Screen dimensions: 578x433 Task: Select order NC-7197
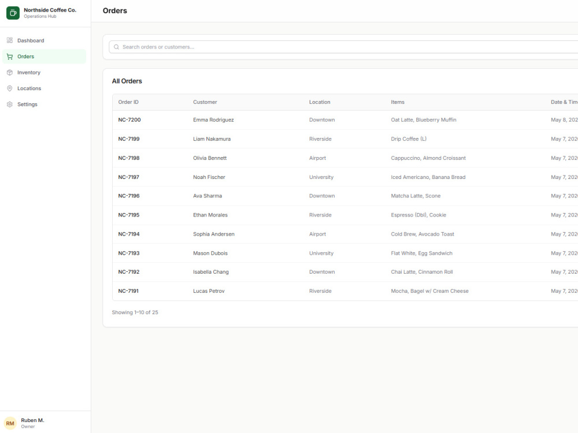click(x=129, y=177)
